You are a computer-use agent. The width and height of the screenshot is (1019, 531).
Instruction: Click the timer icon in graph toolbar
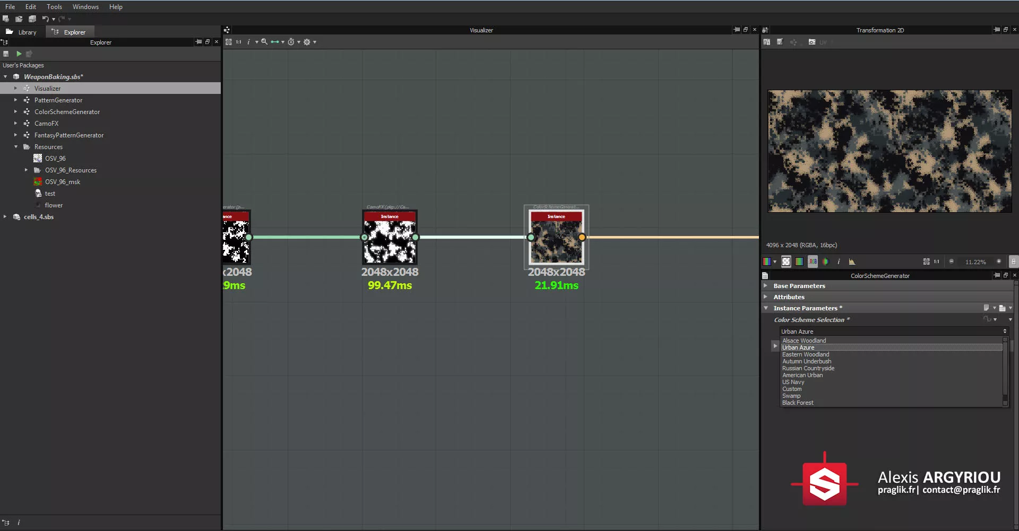click(291, 42)
